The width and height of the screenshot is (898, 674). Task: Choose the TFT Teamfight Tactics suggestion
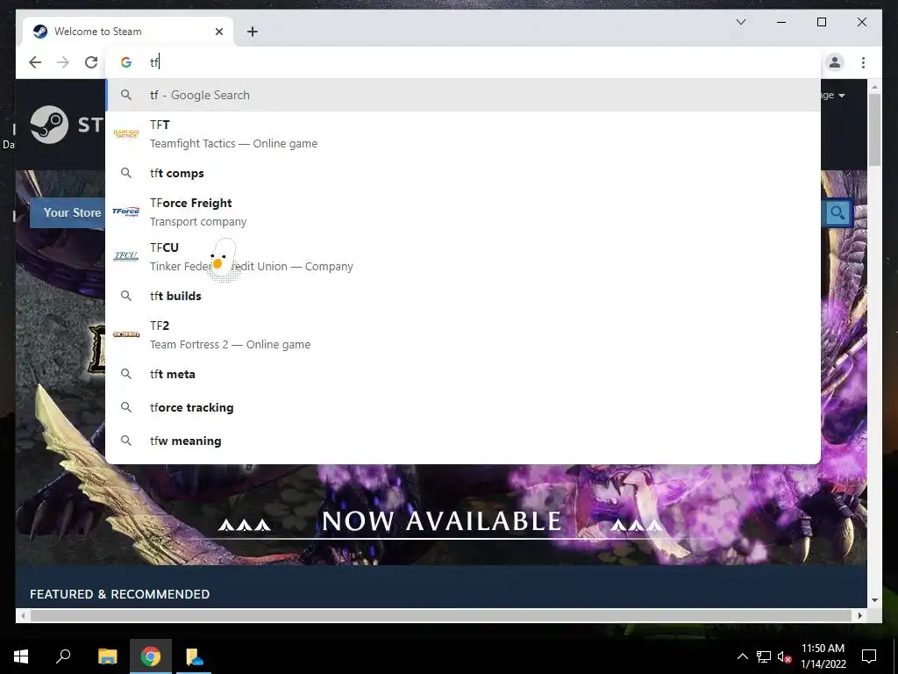[463, 134]
